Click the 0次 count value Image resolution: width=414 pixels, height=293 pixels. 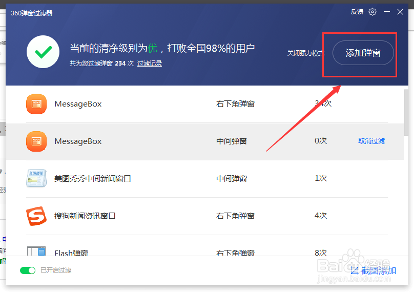(321, 141)
